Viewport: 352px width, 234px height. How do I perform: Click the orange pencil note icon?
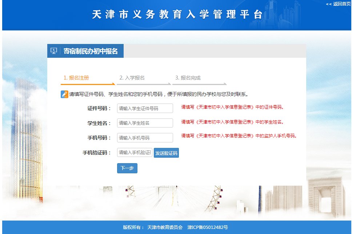coord(64,94)
